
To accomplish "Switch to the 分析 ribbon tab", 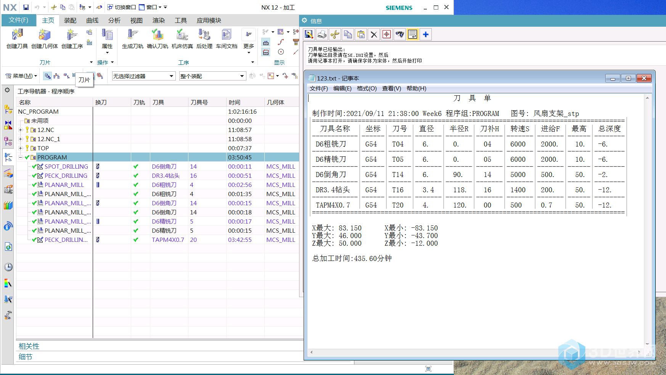I will point(114,20).
